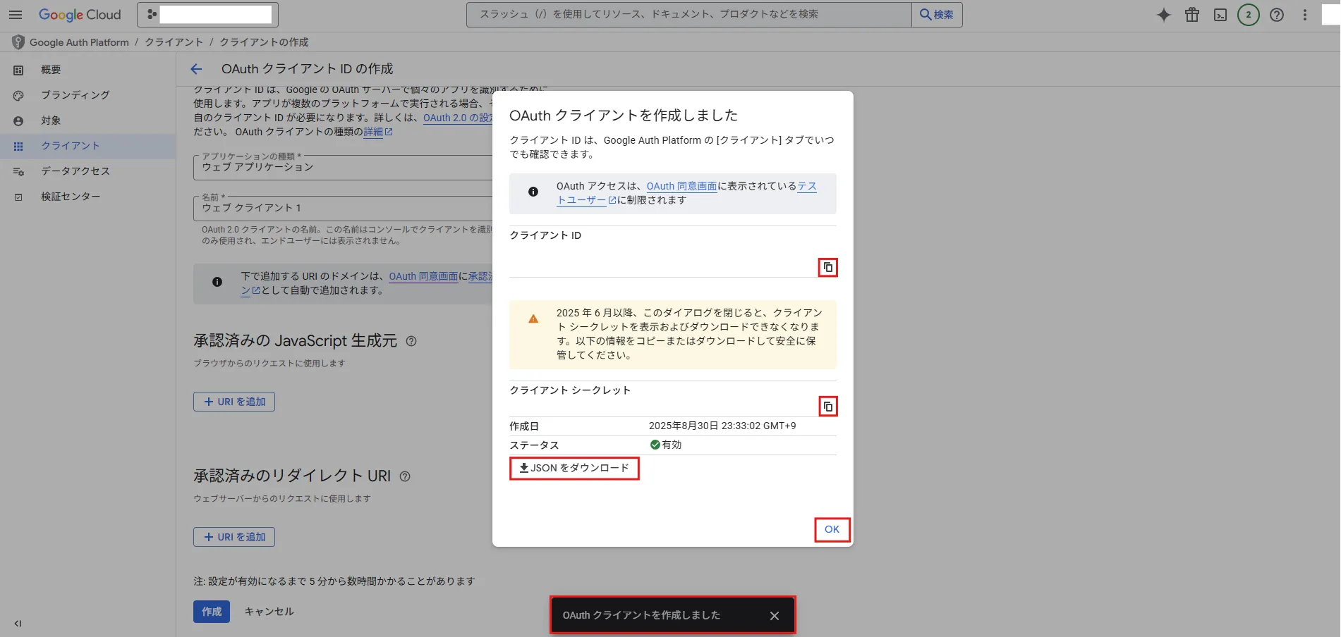Copy the クライアント ID value
This screenshot has height=637, width=1341.
click(x=828, y=268)
